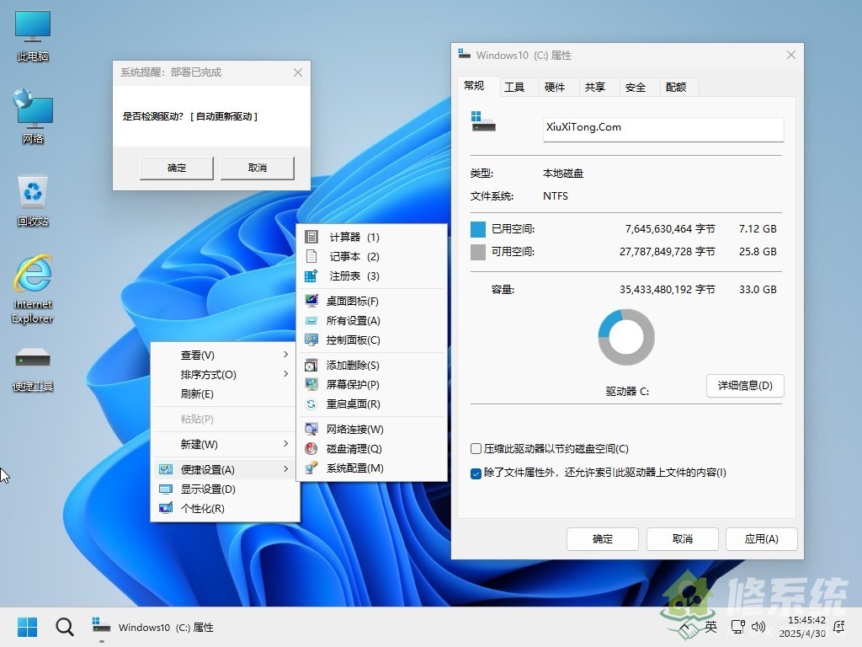
Task: Uncheck the file content indexing checkbox
Action: 476,473
